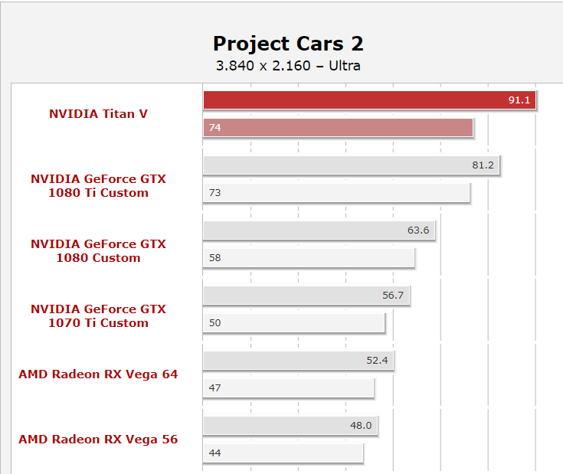Select the NVIDIA Titan V label
This screenshot has height=474, width=563.
click(98, 114)
